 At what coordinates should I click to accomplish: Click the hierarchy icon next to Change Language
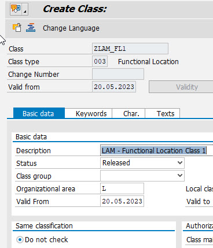[31, 28]
